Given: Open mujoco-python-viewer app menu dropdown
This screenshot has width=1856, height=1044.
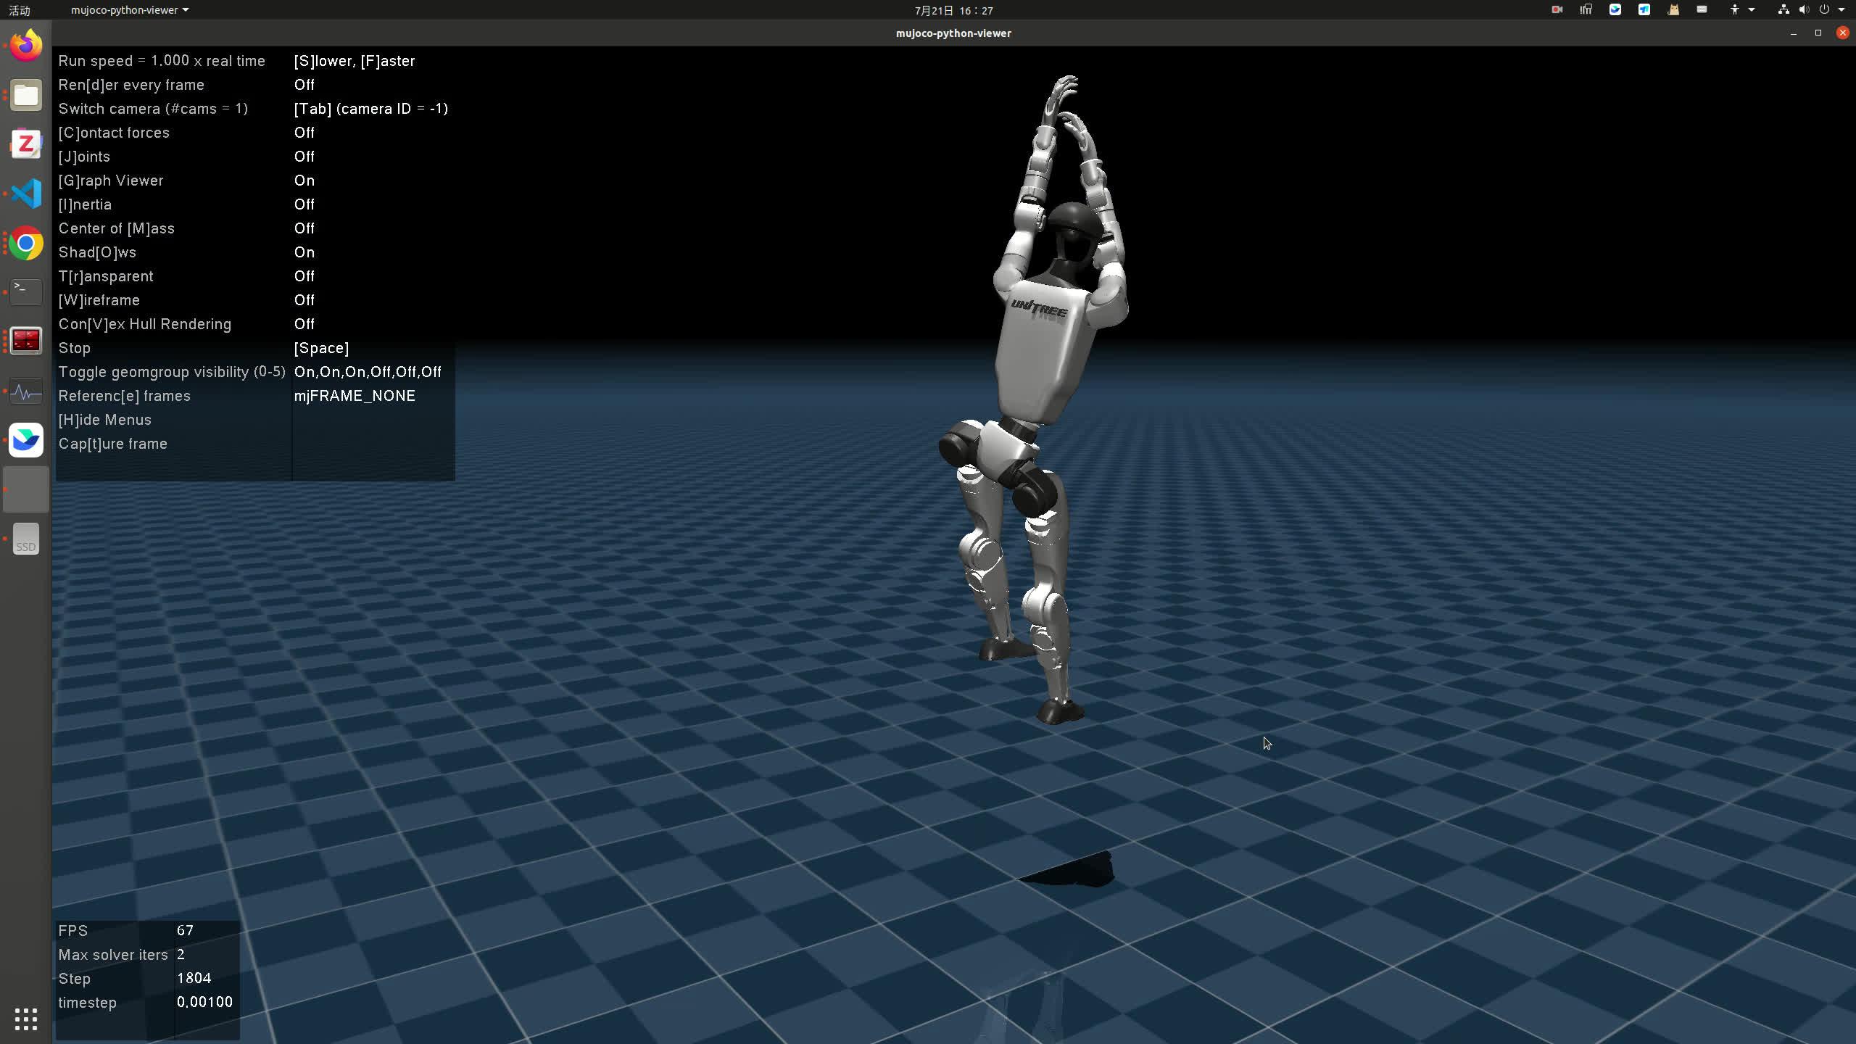Looking at the screenshot, I should click(129, 10).
